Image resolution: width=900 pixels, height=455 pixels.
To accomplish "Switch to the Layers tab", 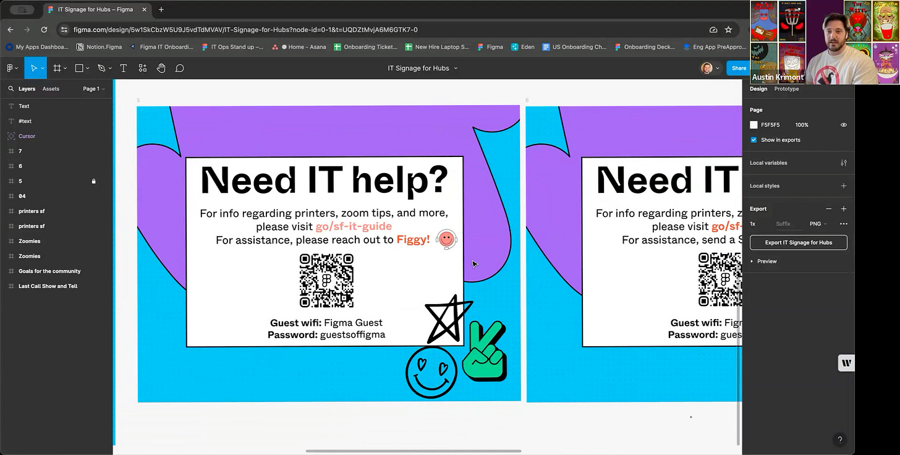I will (27, 89).
